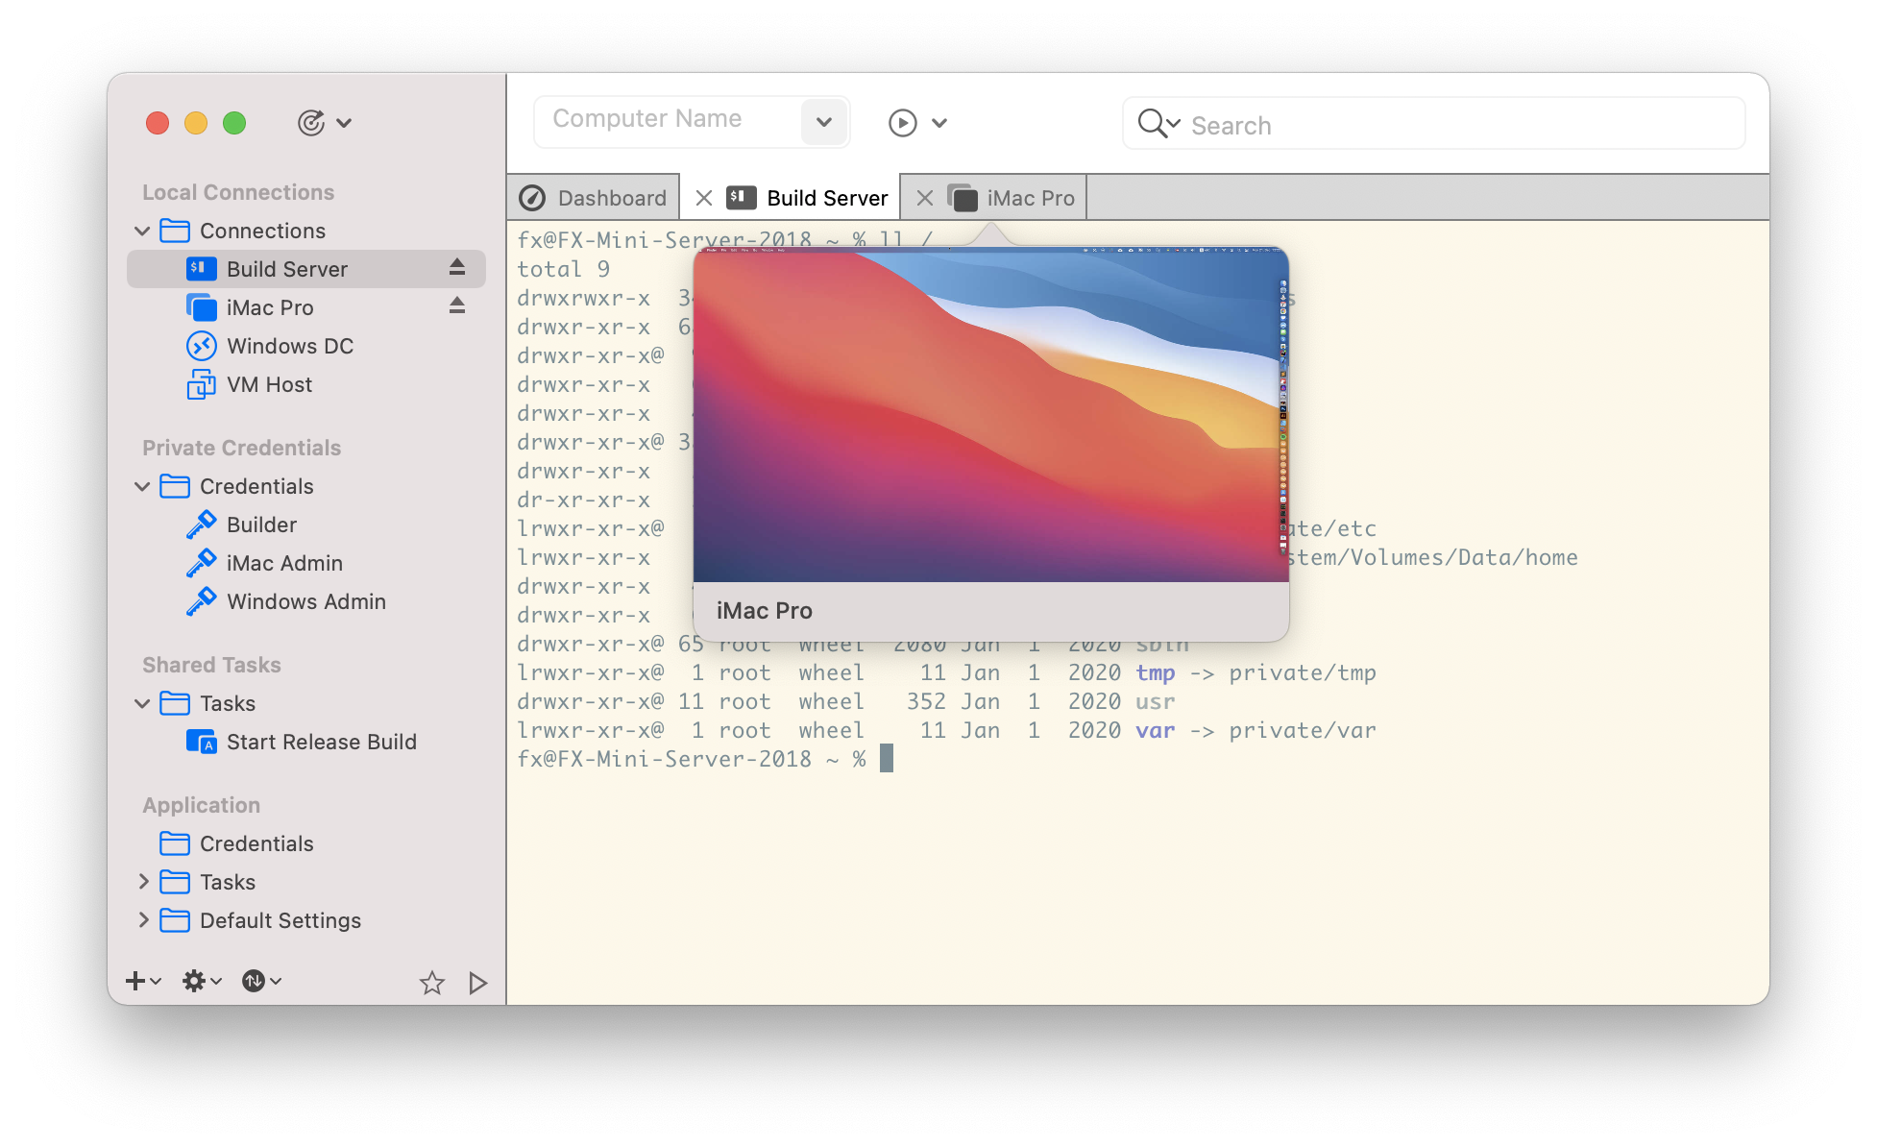1877x1147 pixels.
Task: Switch to the iMac Pro tab
Action: pyautogui.click(x=1029, y=198)
